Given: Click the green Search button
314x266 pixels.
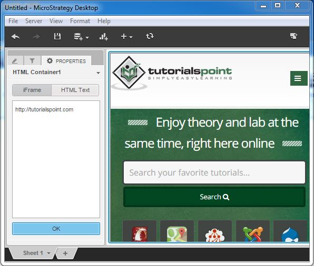Looking at the screenshot, I should (214, 197).
